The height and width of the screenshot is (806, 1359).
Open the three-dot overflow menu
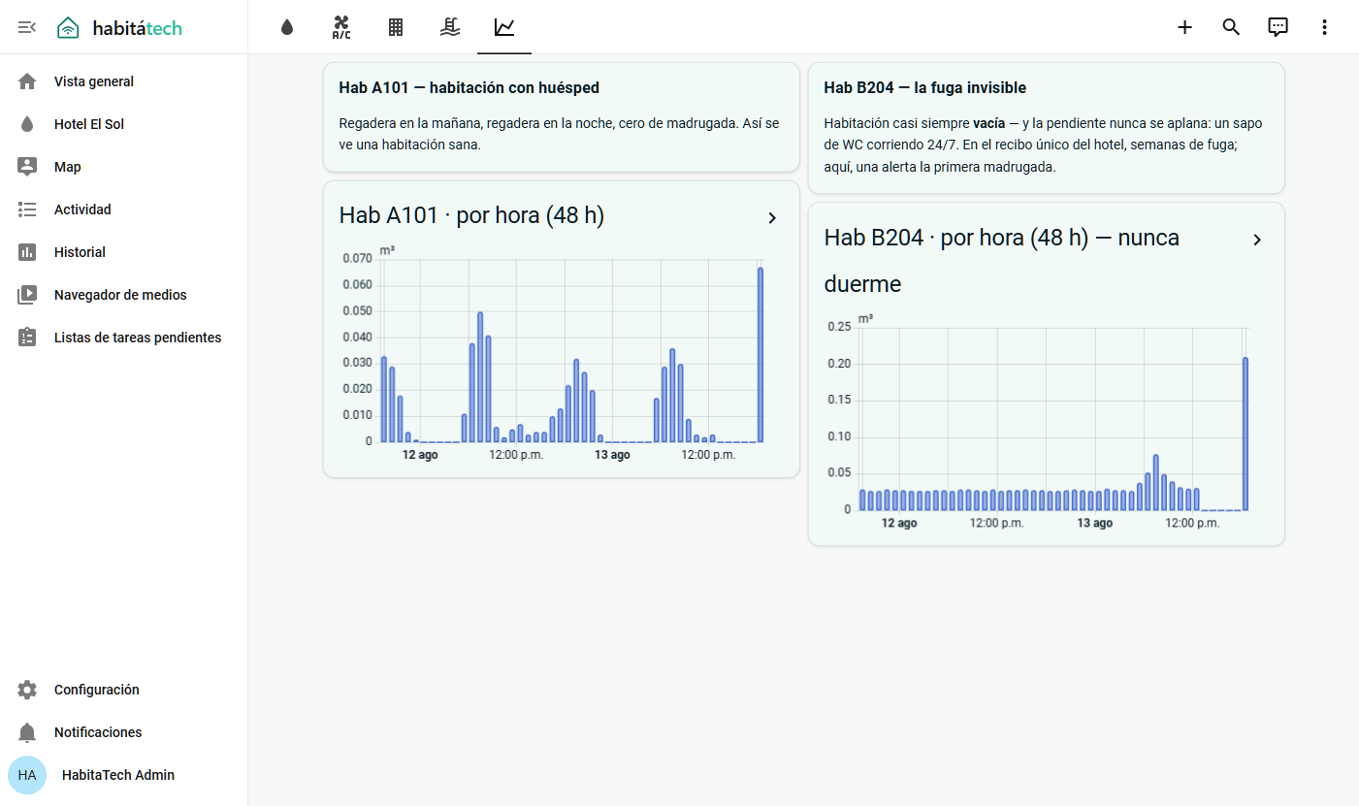point(1325,27)
